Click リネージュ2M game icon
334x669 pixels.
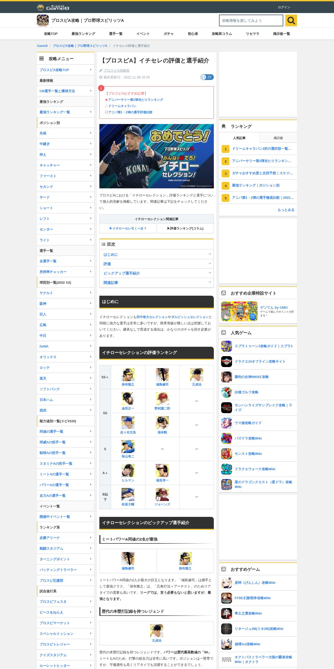tap(227, 629)
